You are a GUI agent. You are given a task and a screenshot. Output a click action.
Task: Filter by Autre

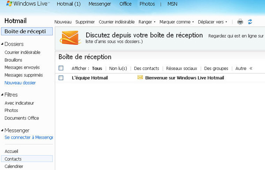click(241, 69)
